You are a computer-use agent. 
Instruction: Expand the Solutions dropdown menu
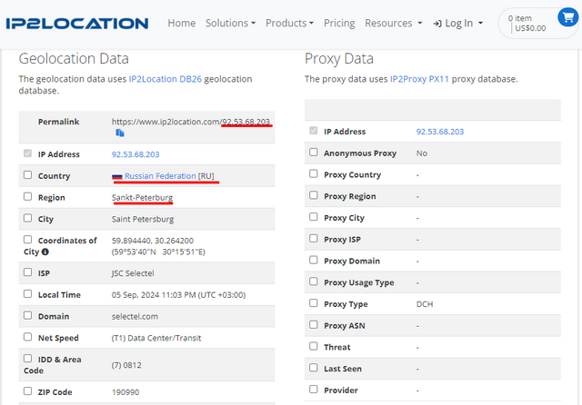(230, 23)
